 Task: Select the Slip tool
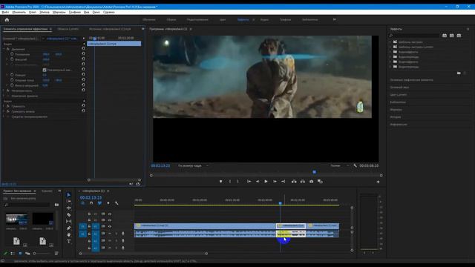pyautogui.click(x=69, y=221)
